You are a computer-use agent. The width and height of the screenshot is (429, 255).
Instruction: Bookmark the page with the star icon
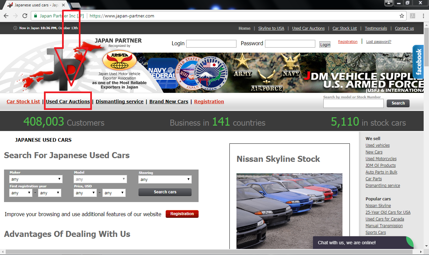click(x=401, y=15)
